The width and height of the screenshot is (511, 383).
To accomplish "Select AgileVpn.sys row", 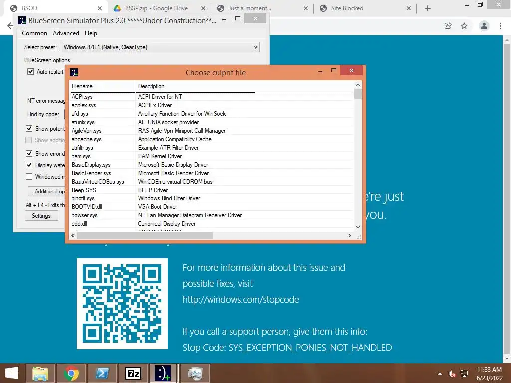I will 212,131.
